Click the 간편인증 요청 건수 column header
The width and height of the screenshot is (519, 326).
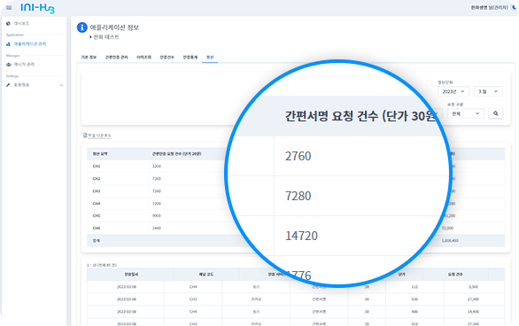click(176, 154)
